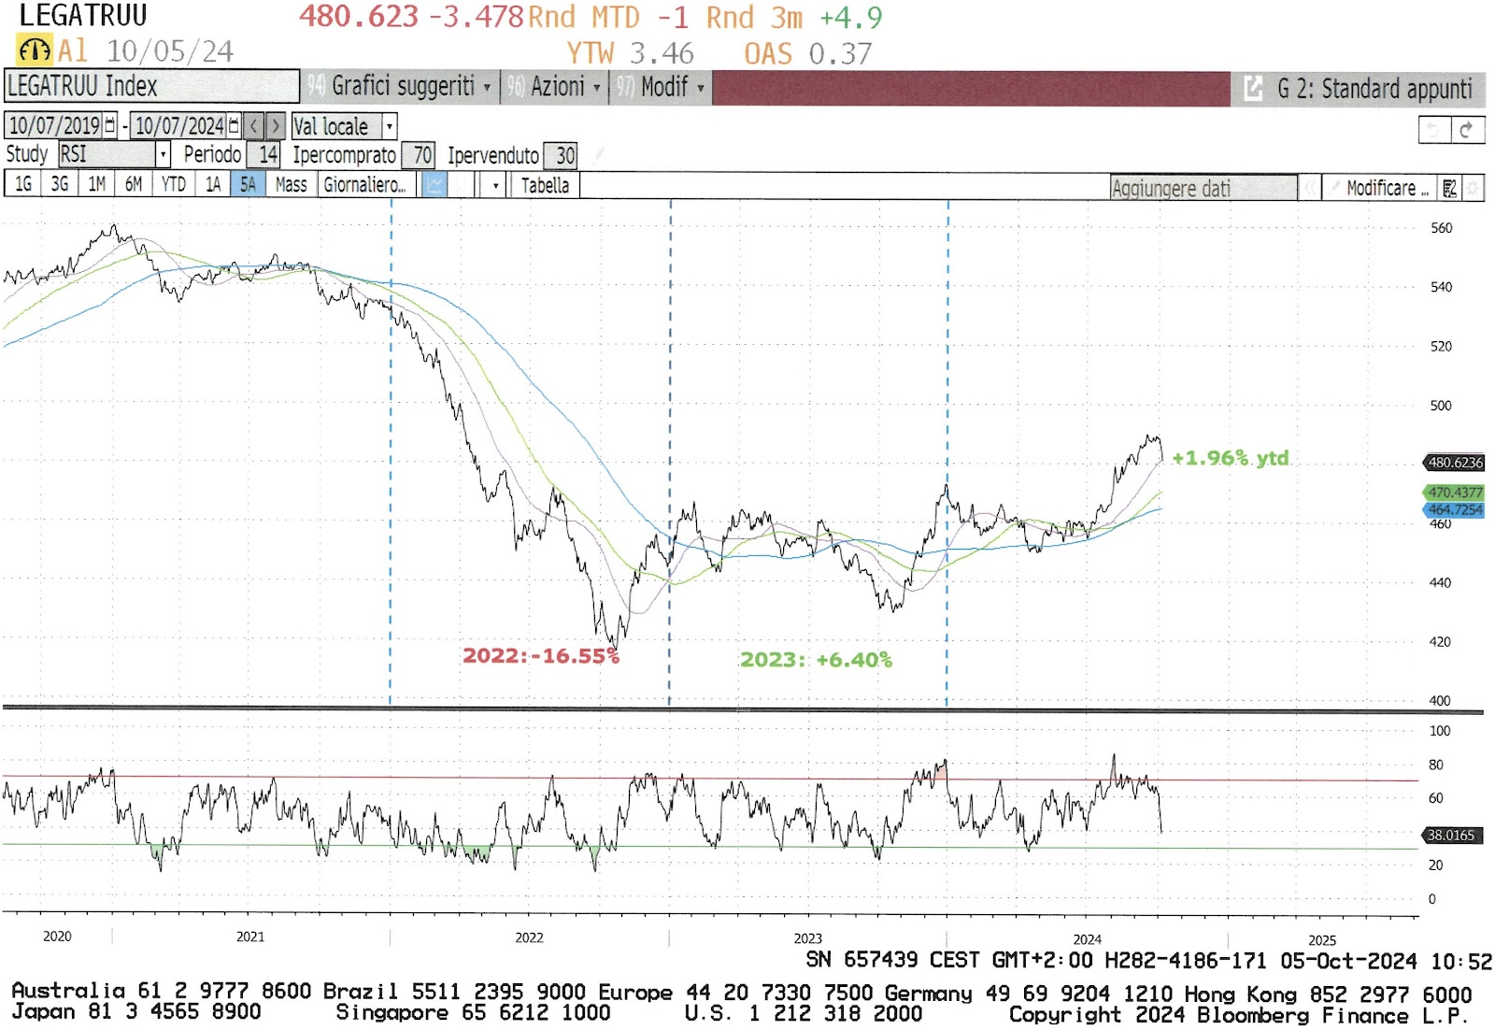
Task: Click last price 480.623
Action: 359,16
